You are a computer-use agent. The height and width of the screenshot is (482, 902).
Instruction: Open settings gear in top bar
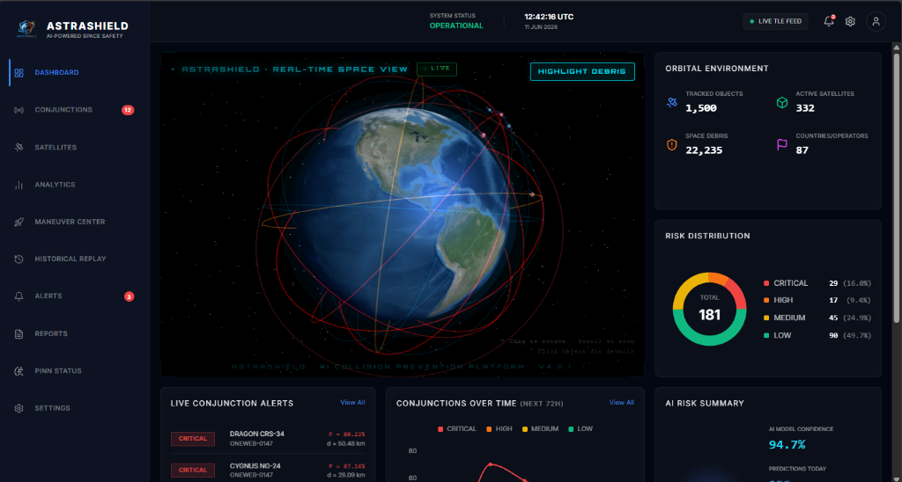tap(850, 21)
